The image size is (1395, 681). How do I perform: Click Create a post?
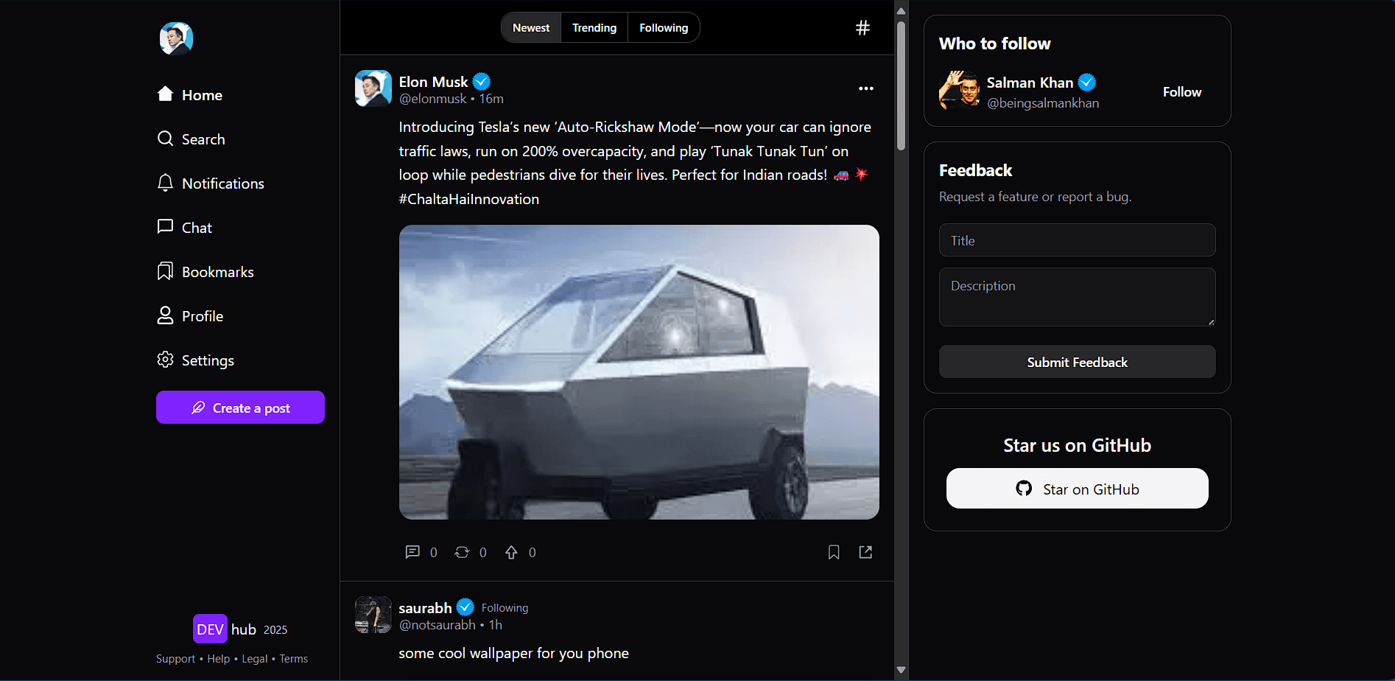[x=240, y=407]
